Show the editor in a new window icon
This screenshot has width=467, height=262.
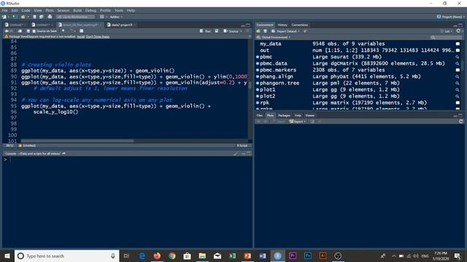20,31
